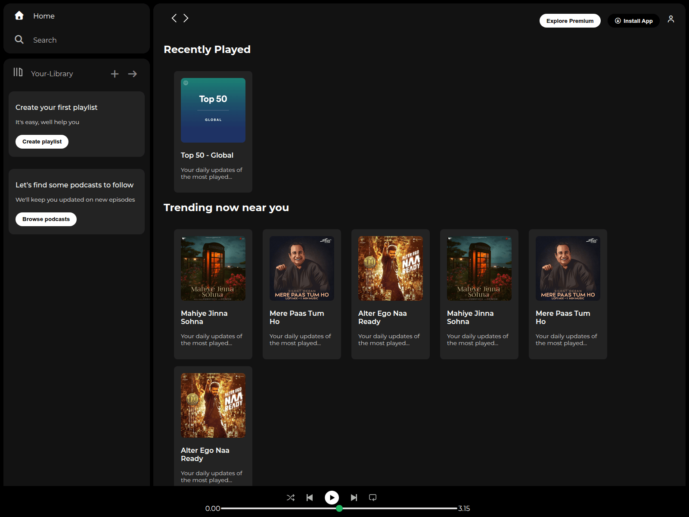Click the Search magnifier icon
This screenshot has width=689, height=517.
click(x=19, y=40)
